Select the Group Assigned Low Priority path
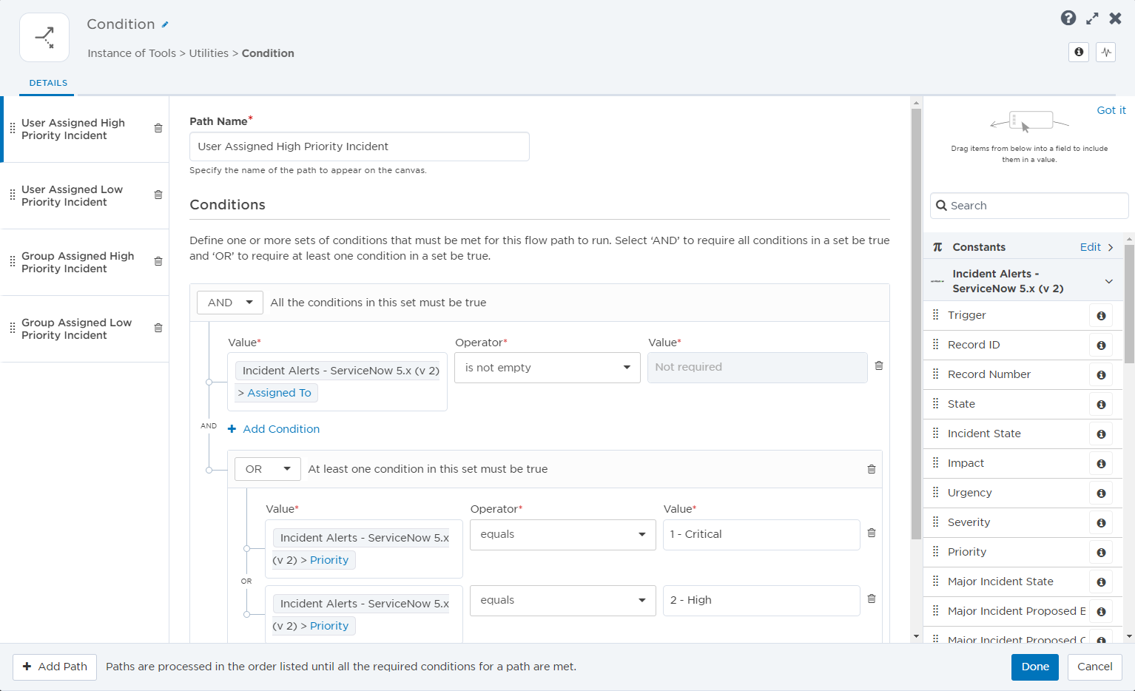The width and height of the screenshot is (1135, 691). [77, 329]
